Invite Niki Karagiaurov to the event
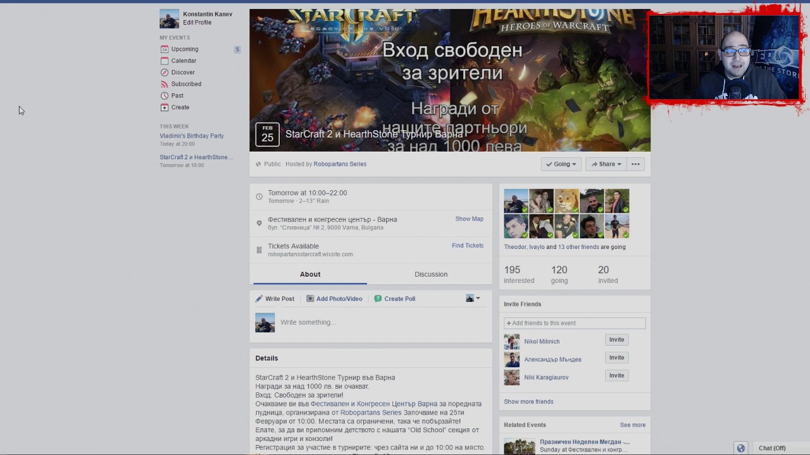This screenshot has height=455, width=810. (x=616, y=375)
